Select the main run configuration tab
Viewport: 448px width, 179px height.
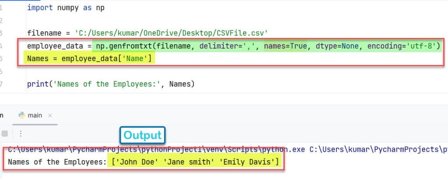35,116
